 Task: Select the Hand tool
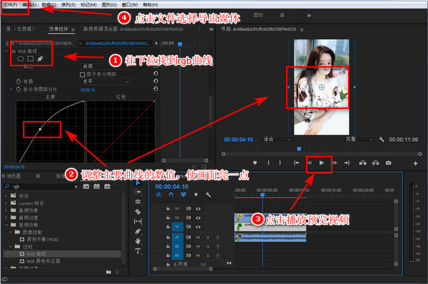point(138,241)
